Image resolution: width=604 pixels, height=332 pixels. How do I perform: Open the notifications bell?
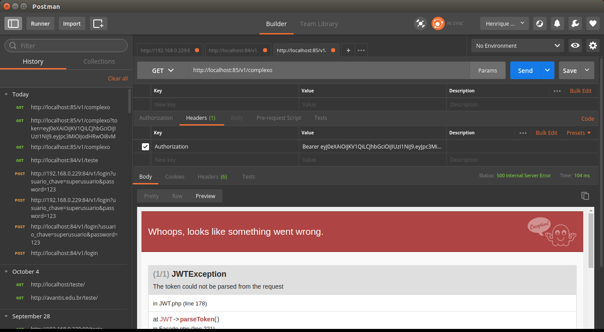pyautogui.click(x=557, y=23)
